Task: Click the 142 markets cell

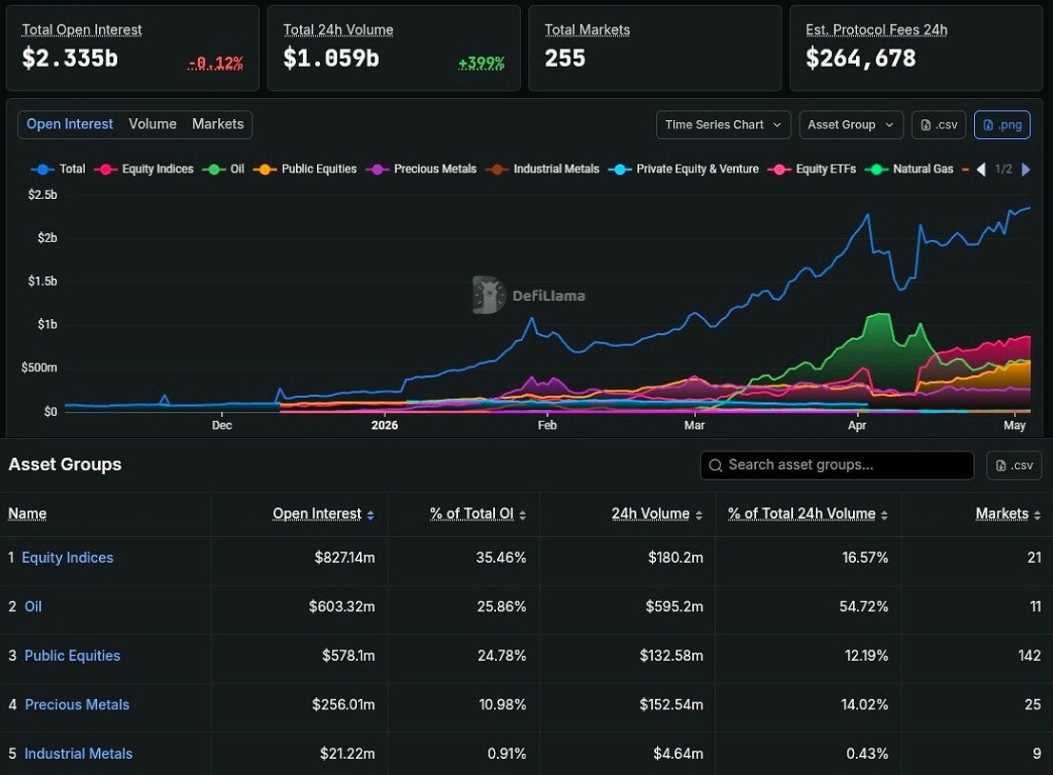Action: pos(1029,655)
